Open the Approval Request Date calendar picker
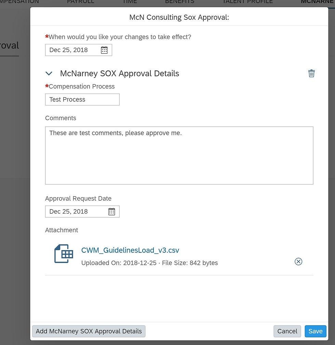This screenshot has height=345, width=335. pos(111,211)
